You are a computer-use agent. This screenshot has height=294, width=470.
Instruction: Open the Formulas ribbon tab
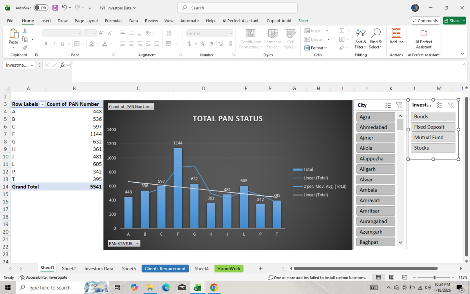pos(114,21)
